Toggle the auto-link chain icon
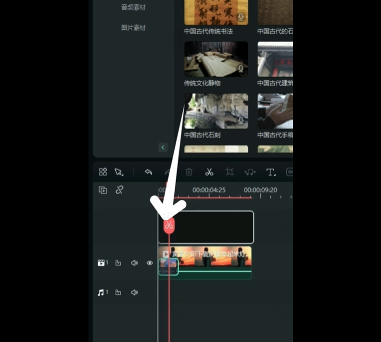 [120, 190]
